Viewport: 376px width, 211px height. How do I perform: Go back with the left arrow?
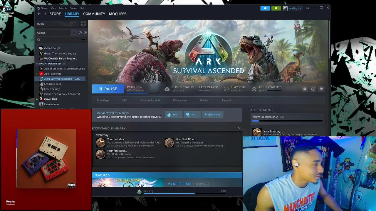click(39, 14)
